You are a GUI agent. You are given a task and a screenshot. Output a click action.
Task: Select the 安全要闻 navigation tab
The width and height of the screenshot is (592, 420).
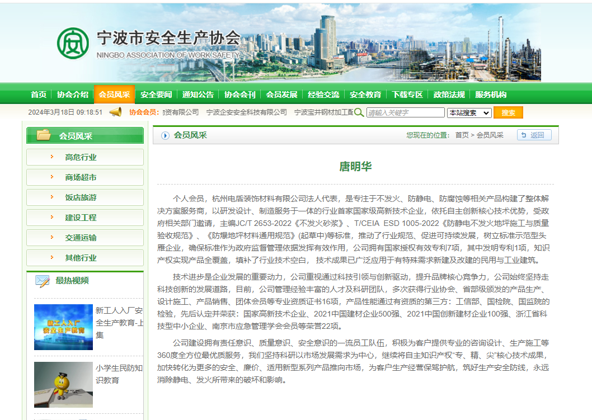156,95
